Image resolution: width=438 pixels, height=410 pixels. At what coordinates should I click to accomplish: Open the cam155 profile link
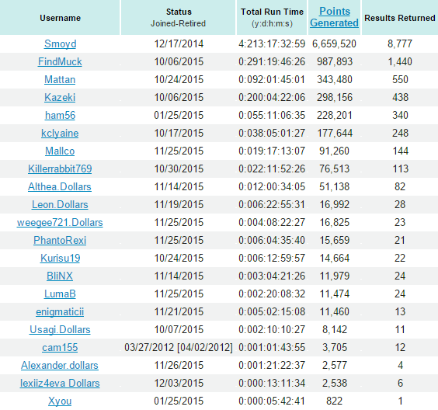60,348
